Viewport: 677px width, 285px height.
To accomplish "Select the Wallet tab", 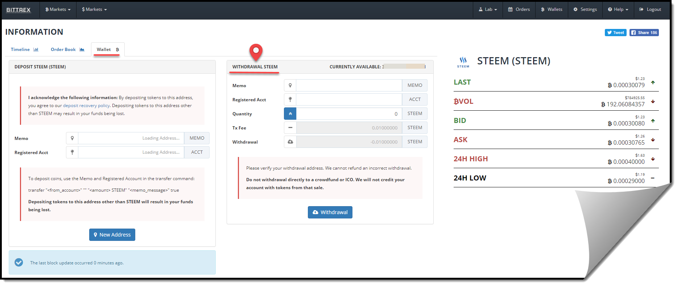I will (x=108, y=50).
